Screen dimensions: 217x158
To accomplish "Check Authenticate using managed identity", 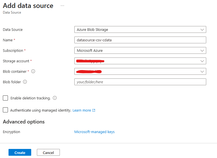I will pos(5,110).
